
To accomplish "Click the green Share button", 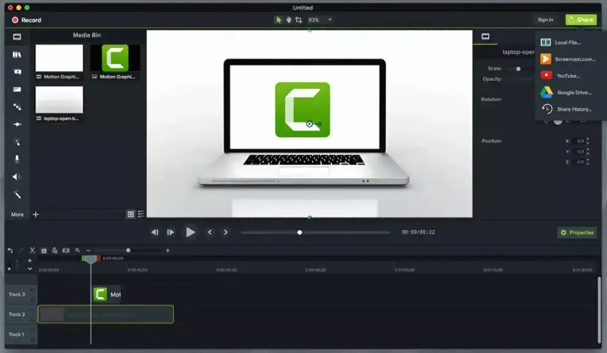I will click(581, 20).
